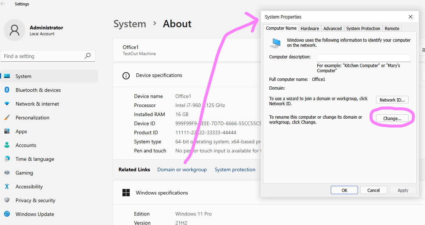The image size is (425, 225).
Task: Click System type 64-bit operating system text
Action: (218, 142)
